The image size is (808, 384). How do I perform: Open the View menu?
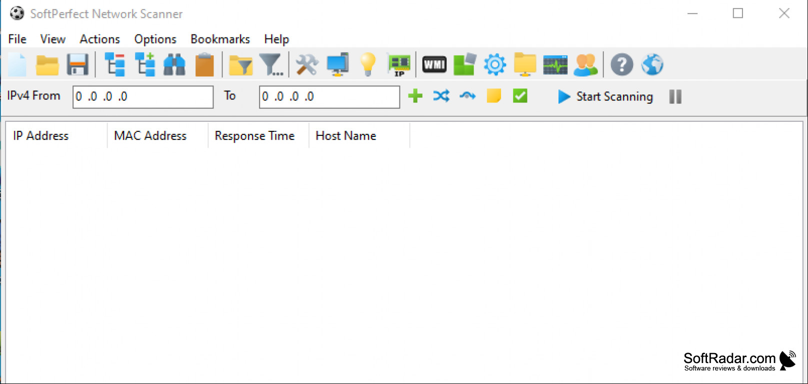click(x=52, y=39)
